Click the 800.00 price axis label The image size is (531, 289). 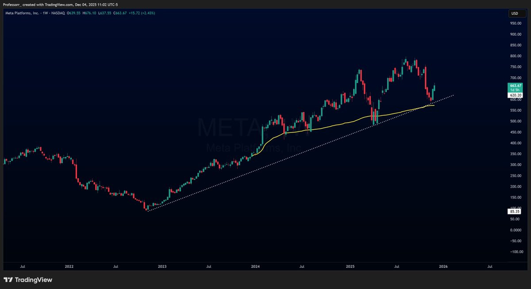516,56
